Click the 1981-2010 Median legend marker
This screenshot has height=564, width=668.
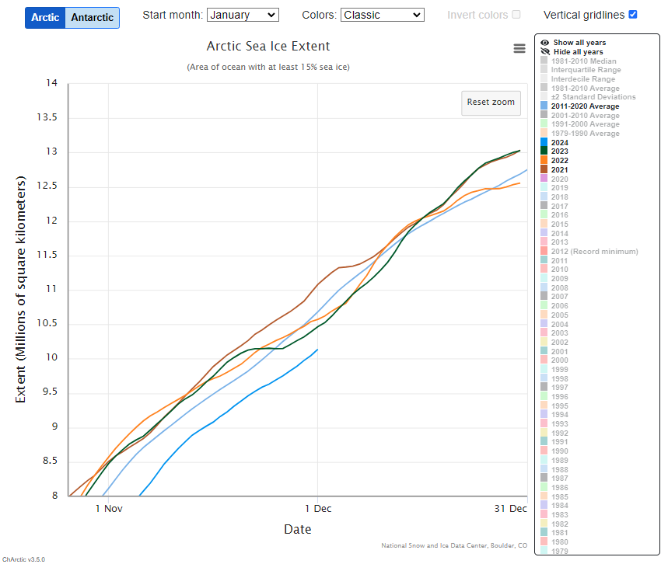pos(544,61)
